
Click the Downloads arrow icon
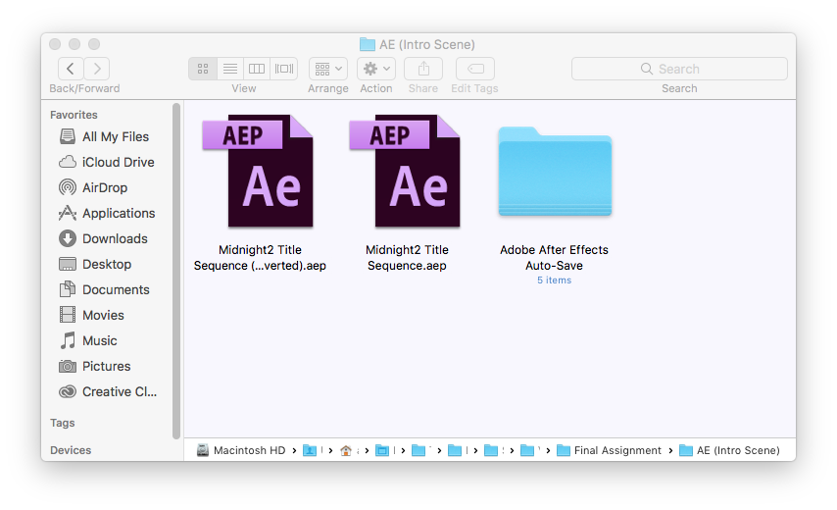click(x=68, y=238)
